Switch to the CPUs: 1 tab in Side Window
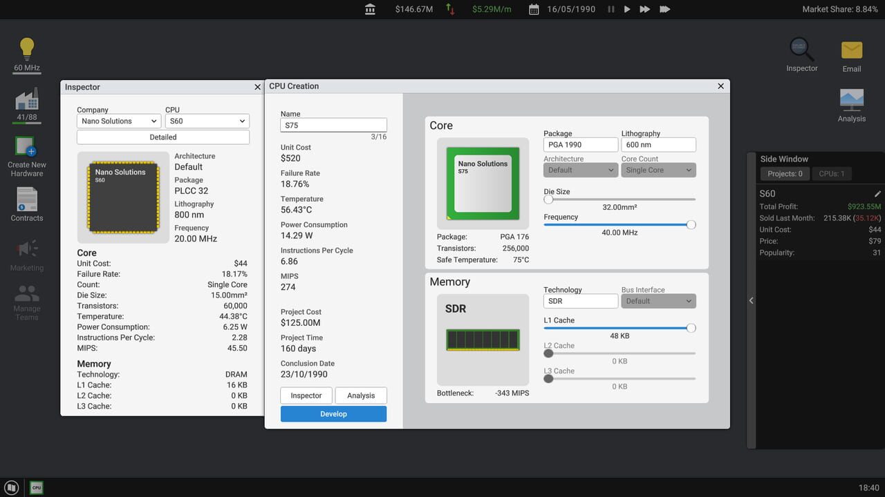The height and width of the screenshot is (497, 885). [x=832, y=173]
